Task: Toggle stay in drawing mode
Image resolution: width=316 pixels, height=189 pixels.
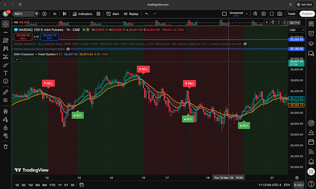Action: [x=6, y=119]
